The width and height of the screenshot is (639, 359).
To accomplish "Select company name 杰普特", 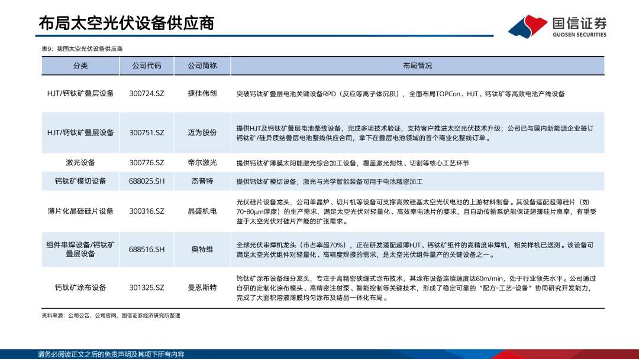I will point(202,181).
